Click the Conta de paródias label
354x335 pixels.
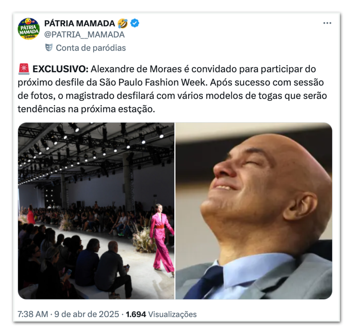click(x=91, y=48)
